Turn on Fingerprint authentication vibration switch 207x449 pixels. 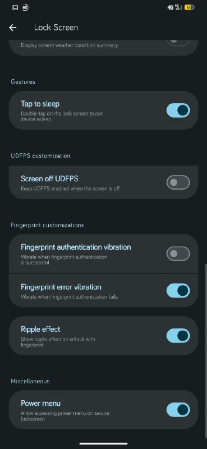pyautogui.click(x=178, y=254)
